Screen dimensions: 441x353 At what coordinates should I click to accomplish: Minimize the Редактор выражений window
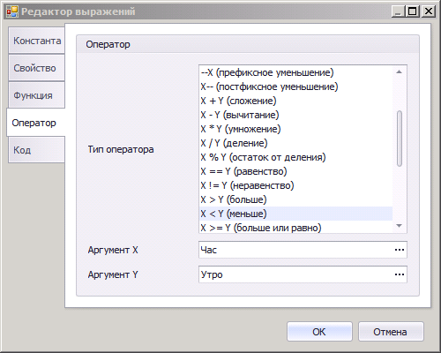pos(399,11)
